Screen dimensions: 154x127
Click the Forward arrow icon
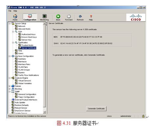tap(69, 16)
